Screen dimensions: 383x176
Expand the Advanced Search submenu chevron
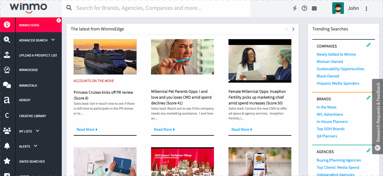53,40
